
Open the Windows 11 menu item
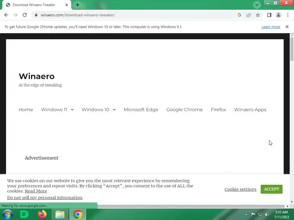click(54, 110)
